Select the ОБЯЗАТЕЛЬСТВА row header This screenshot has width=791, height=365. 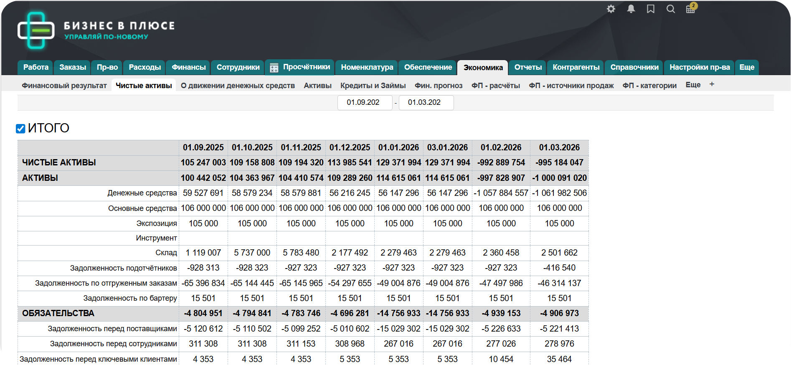(x=58, y=313)
